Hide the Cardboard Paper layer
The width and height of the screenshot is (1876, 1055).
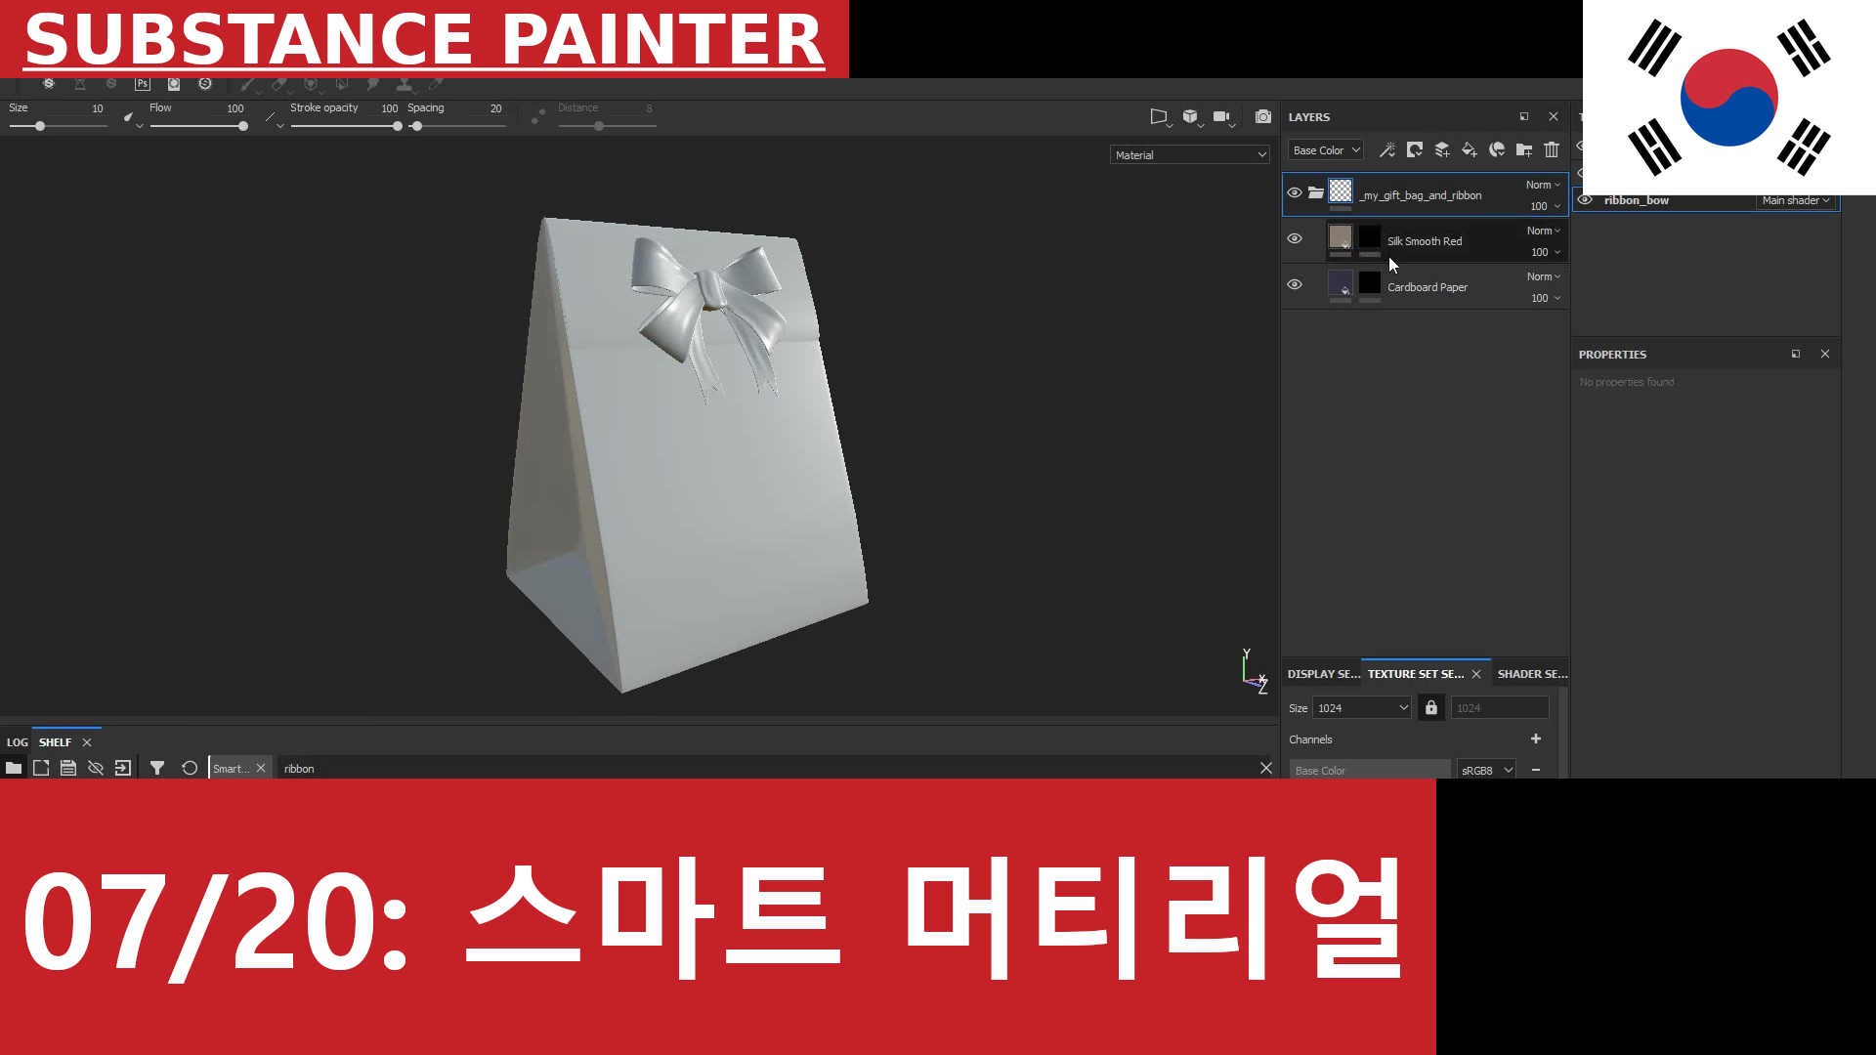[1295, 284]
